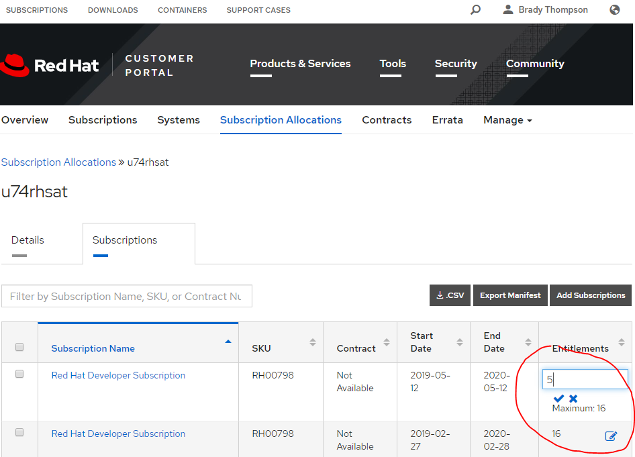
Task: Open the Contracts navigation tab
Action: 387,120
